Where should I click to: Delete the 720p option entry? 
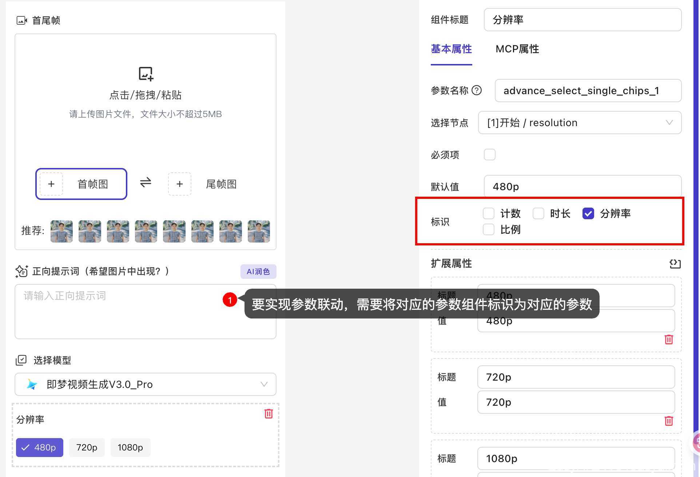(x=668, y=421)
